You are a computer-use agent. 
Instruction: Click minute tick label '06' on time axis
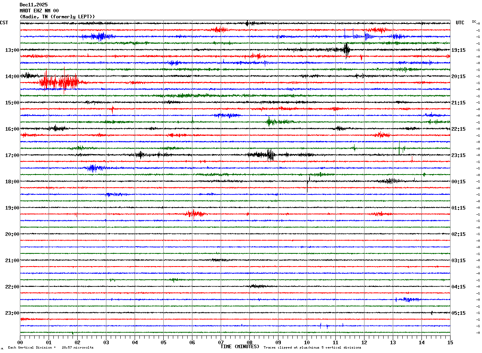192,343
